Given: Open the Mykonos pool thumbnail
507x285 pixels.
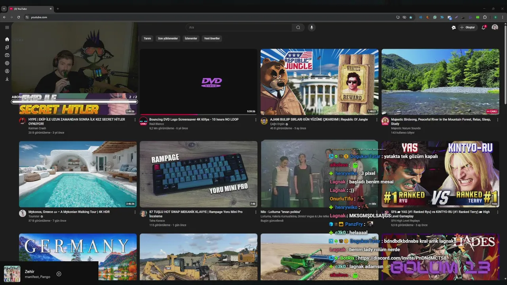Looking at the screenshot, I should coord(78,174).
